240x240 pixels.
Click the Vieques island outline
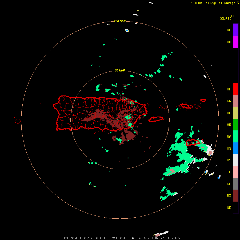click(x=156, y=119)
